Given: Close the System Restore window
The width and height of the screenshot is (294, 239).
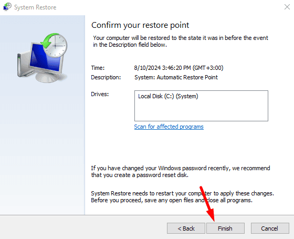Looking at the screenshot, I should (x=287, y=7).
